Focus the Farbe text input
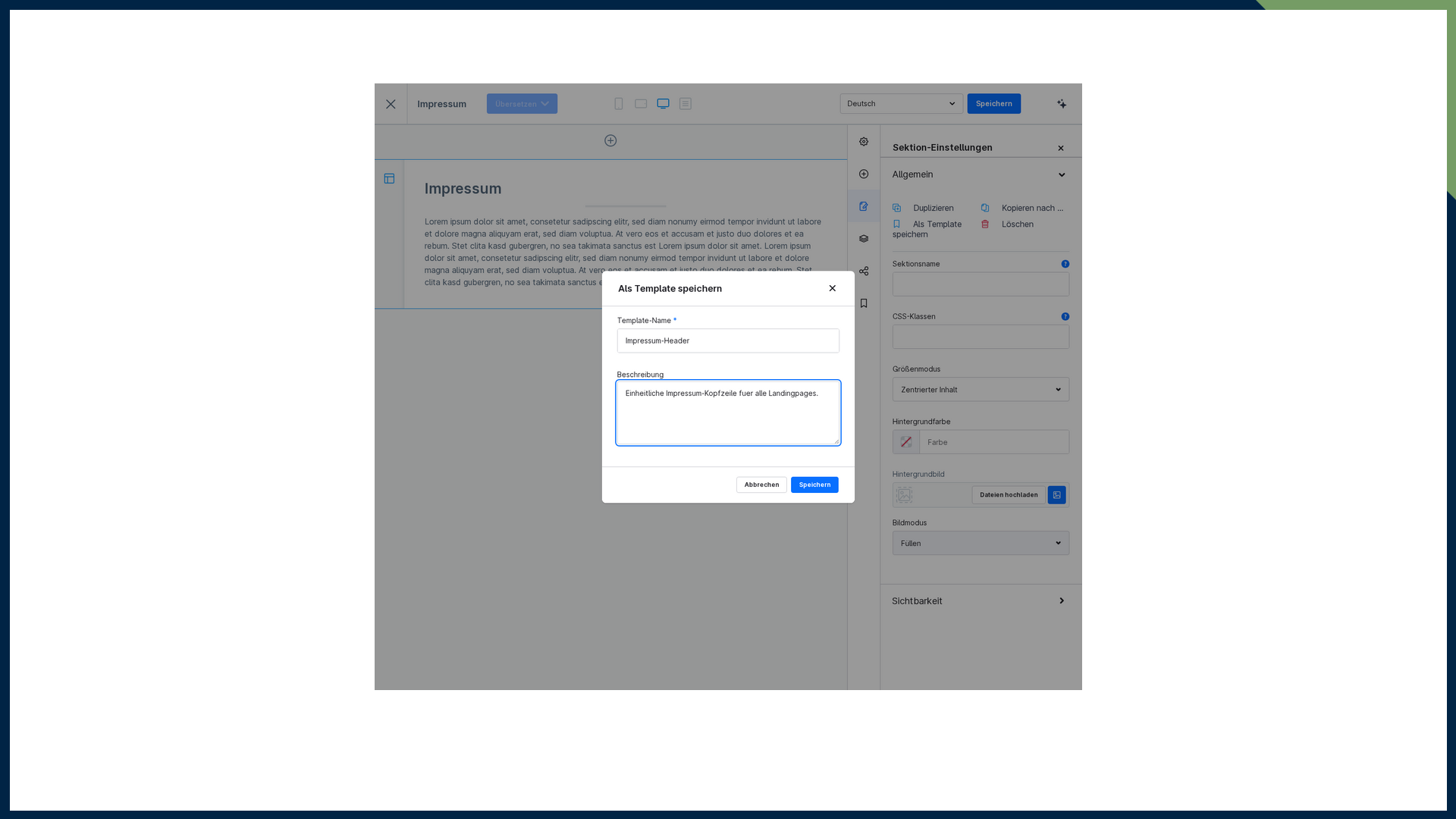The height and width of the screenshot is (819, 1456). tap(994, 442)
